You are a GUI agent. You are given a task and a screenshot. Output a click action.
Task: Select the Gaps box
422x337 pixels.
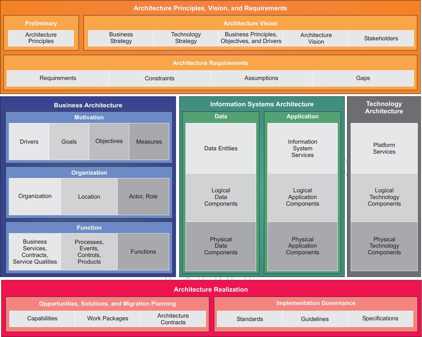point(363,78)
